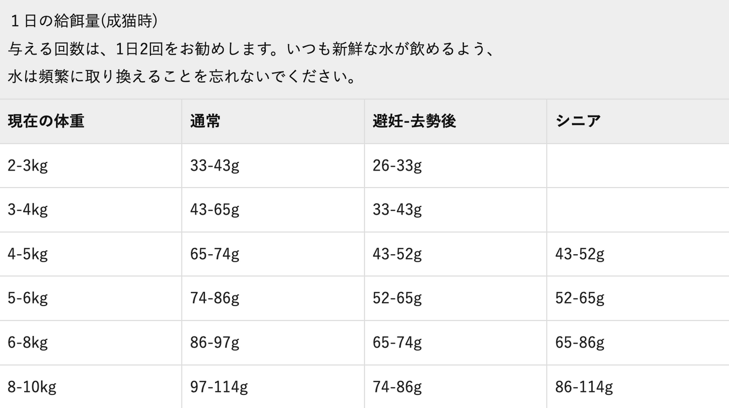This screenshot has height=408, width=729.
Task: Click the 65-86g senior feeding cell
Action: [x=580, y=342]
